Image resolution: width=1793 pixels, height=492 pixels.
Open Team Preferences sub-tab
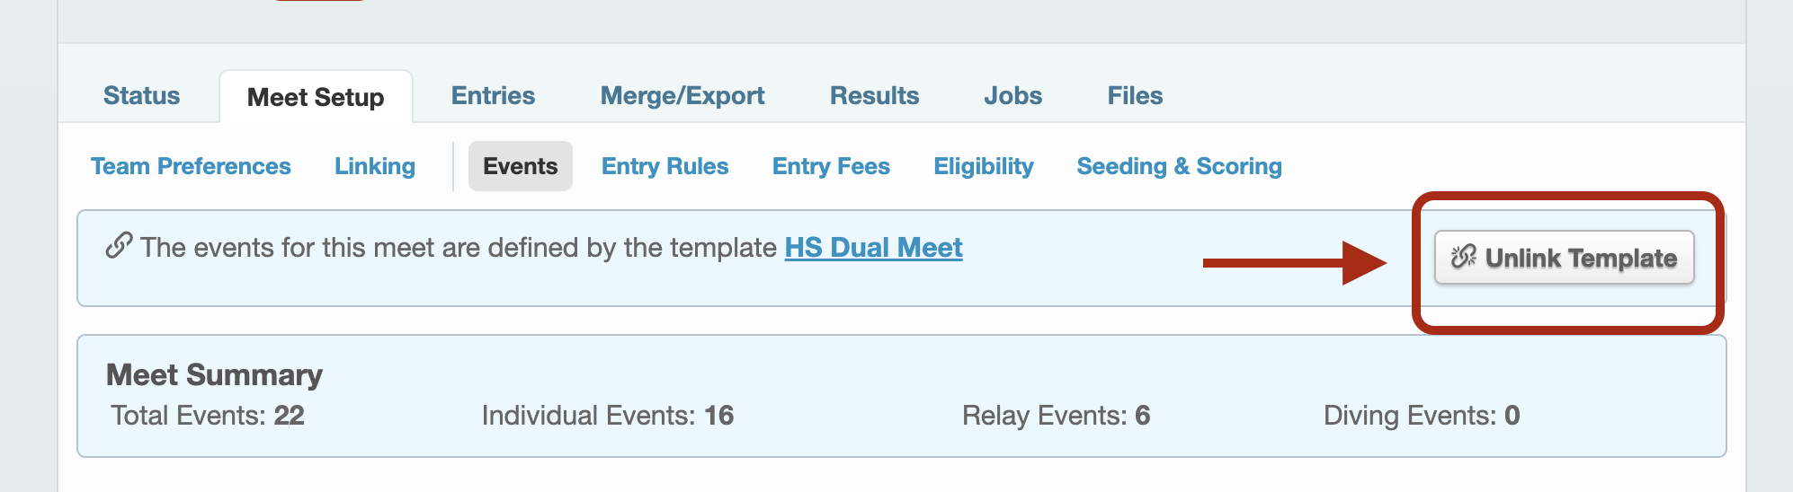point(191,166)
